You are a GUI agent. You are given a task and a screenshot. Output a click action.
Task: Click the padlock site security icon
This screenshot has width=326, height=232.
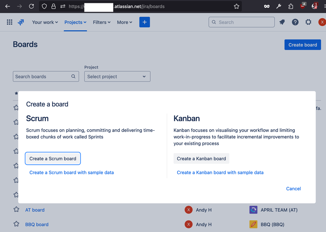[54, 7]
